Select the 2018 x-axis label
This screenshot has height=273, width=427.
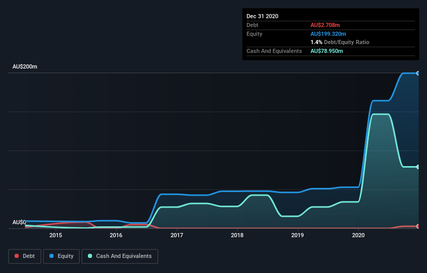tap(237, 235)
